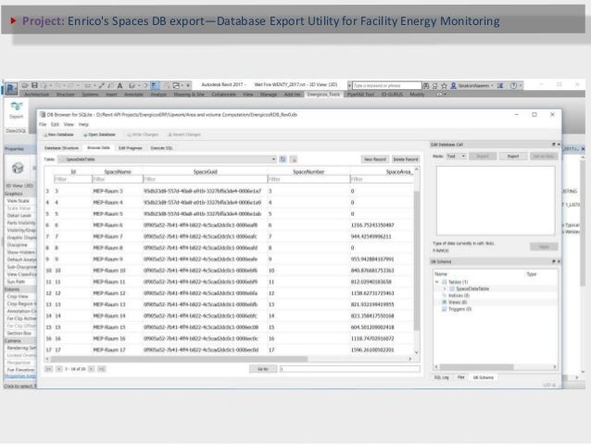Image resolution: width=591 pixels, height=444 pixels.
Task: Open the Edit menu in DB Browser
Action: click(55, 124)
